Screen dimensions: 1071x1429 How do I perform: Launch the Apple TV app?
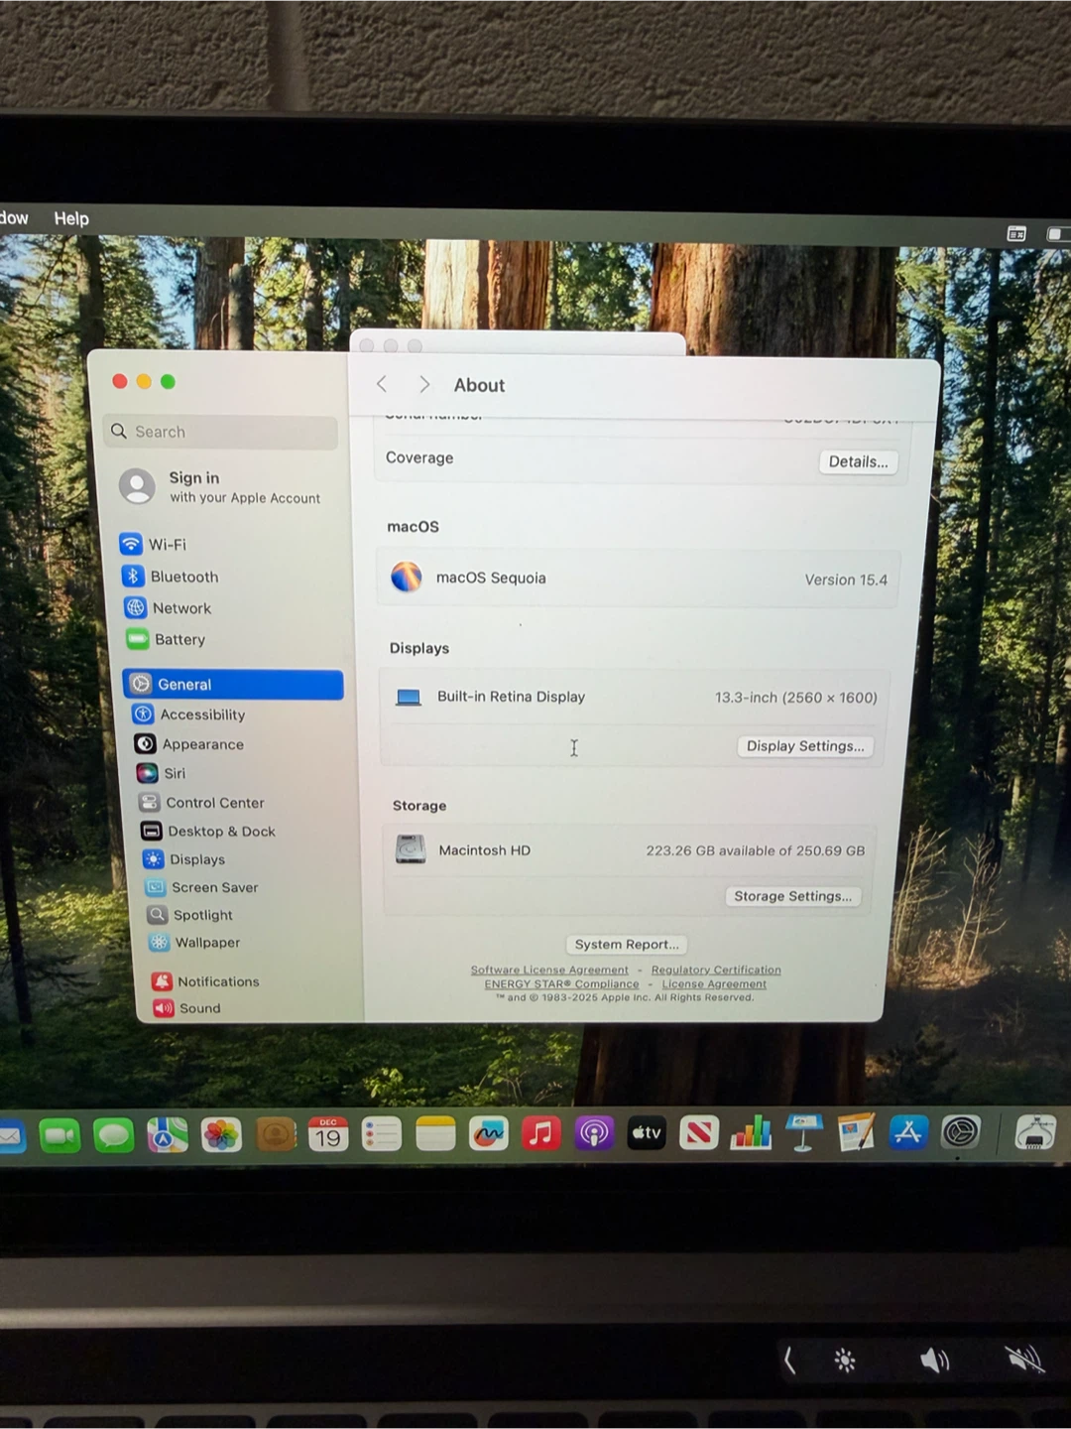[x=647, y=1133]
